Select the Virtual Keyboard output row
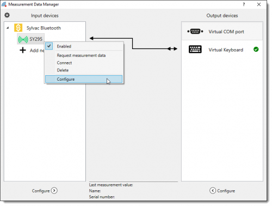Screen dimensions: 272x206 coord(222,50)
